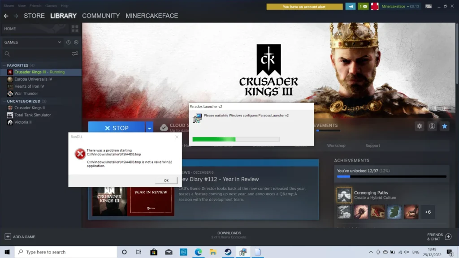Open the Steam menu

[9, 5]
